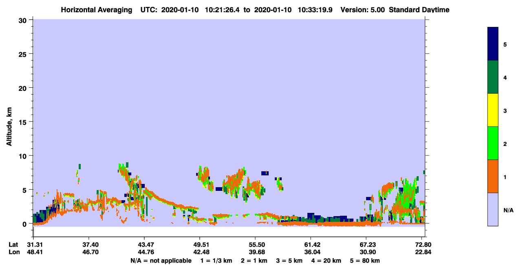Click the dark green color bar segment labeled 4
Screen dimensions: 530x272
coord(493,77)
